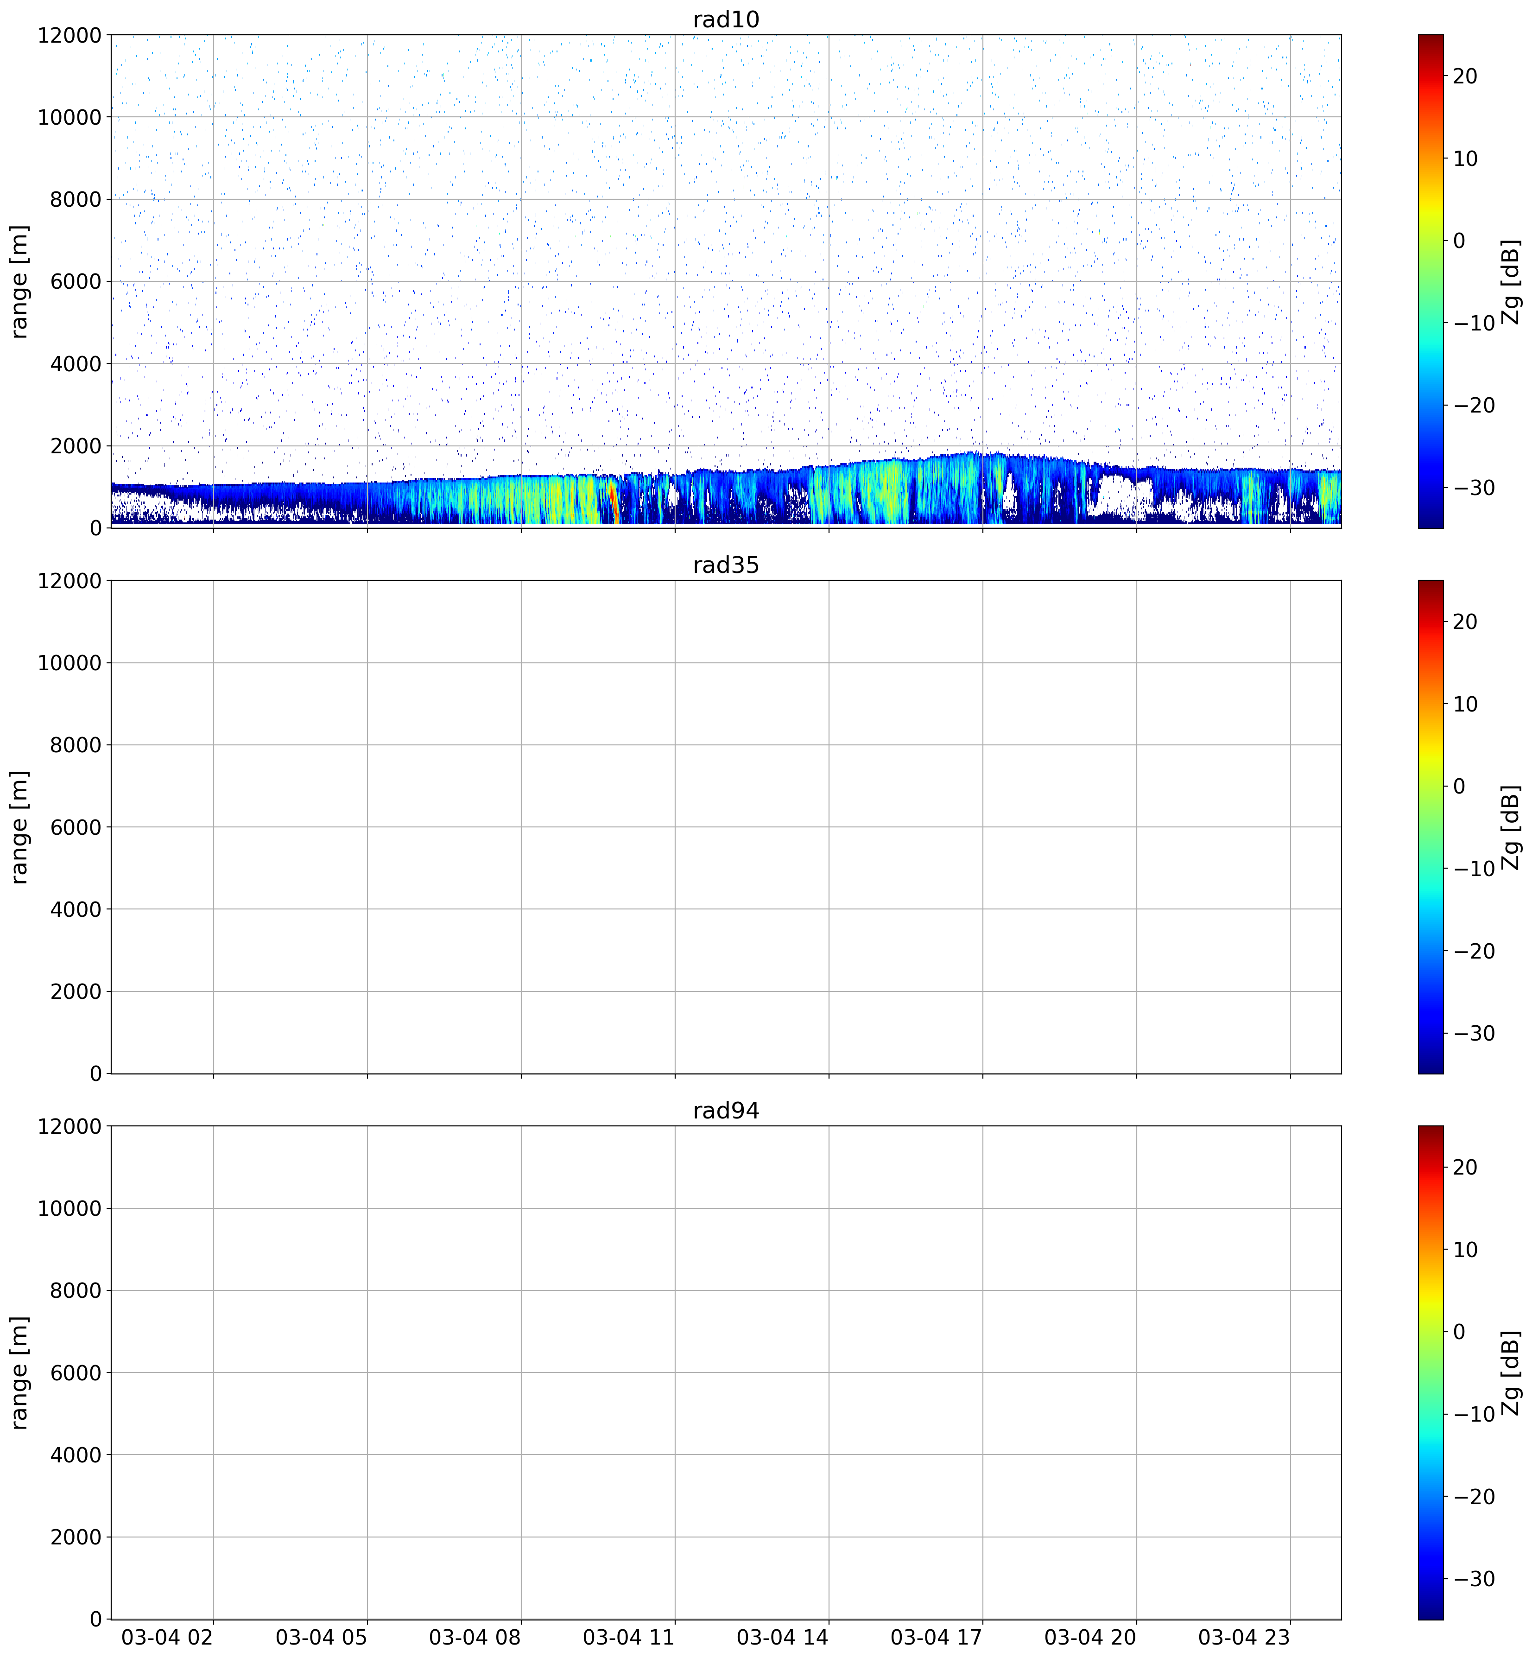Click the 6000 range tick in rad35
This screenshot has width=1532, height=1658.
coord(76,827)
